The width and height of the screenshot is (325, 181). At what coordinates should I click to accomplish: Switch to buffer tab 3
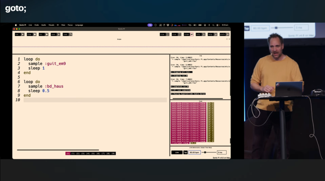83,154
